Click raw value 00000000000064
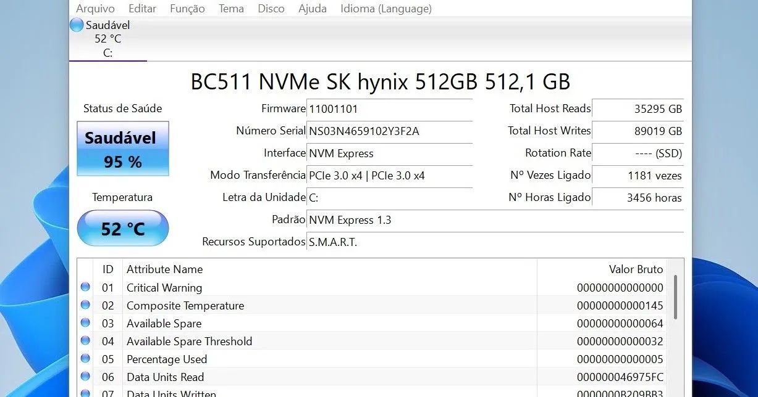Viewport: 758px width, 397px height. point(620,323)
